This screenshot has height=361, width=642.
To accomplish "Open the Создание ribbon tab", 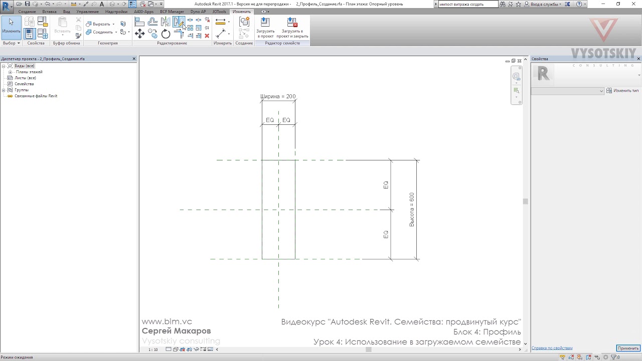I will click(27, 12).
